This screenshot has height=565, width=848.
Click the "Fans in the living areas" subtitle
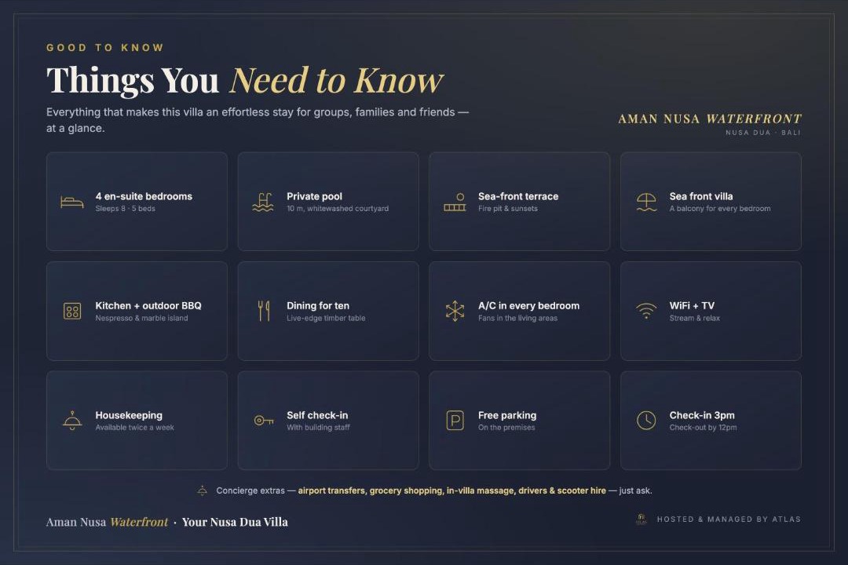pyautogui.click(x=517, y=318)
